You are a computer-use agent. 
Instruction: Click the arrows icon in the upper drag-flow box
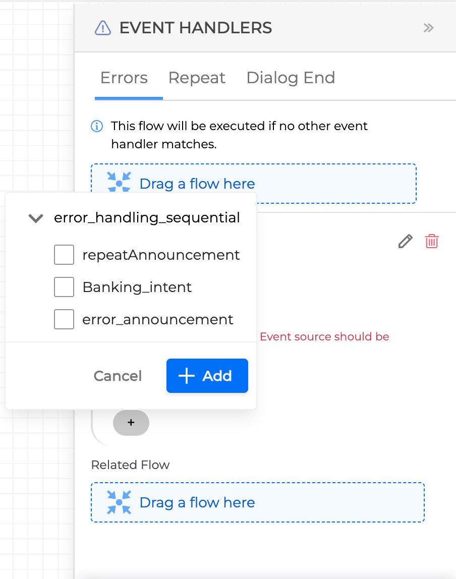coord(119,183)
